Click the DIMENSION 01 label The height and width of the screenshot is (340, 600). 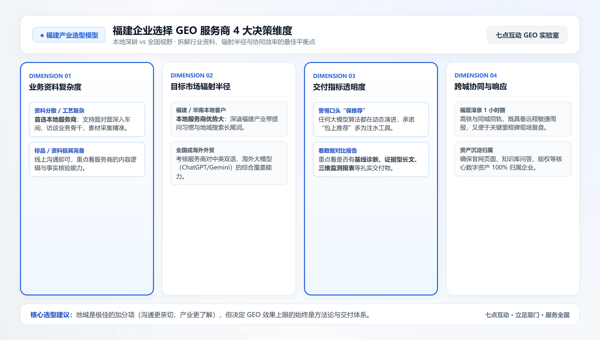point(50,76)
